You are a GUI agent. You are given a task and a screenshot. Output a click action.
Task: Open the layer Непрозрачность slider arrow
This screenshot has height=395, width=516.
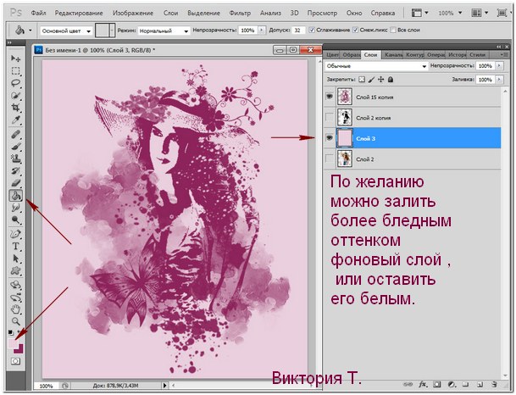500,66
